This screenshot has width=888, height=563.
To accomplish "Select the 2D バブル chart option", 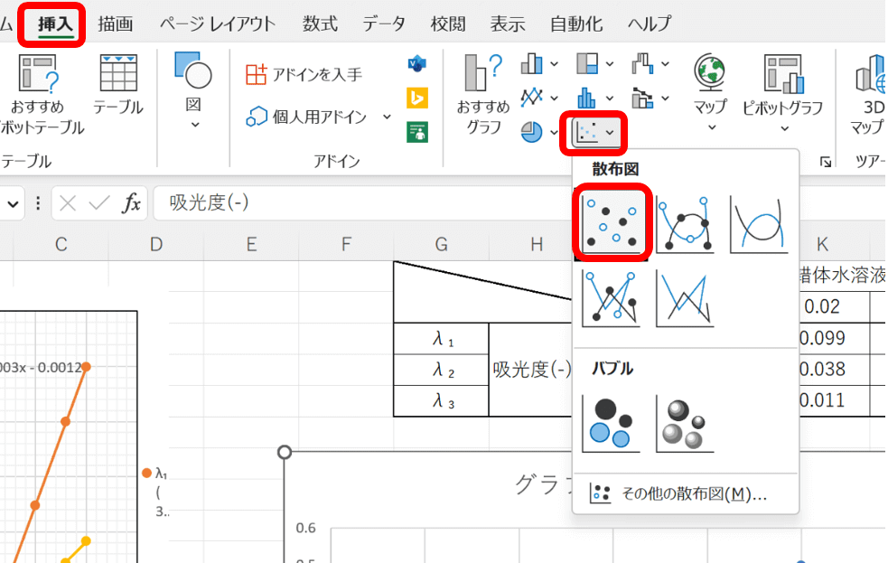I will pyautogui.click(x=612, y=424).
